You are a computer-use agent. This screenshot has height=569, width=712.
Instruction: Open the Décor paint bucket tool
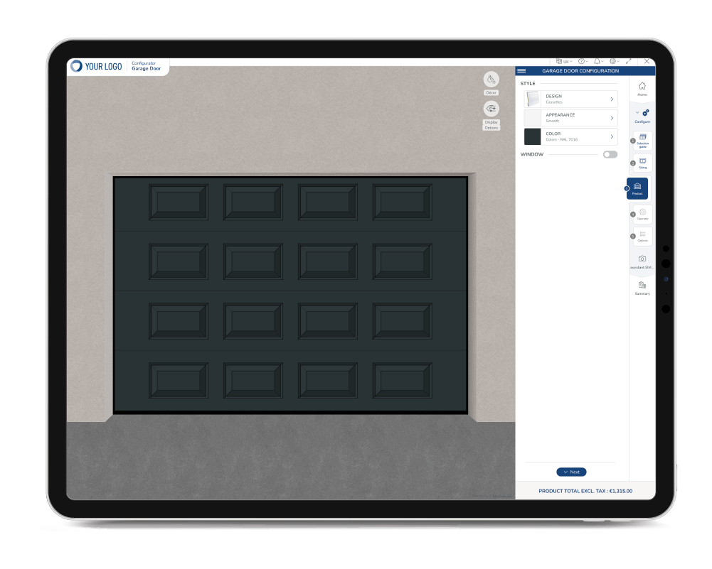tap(491, 80)
